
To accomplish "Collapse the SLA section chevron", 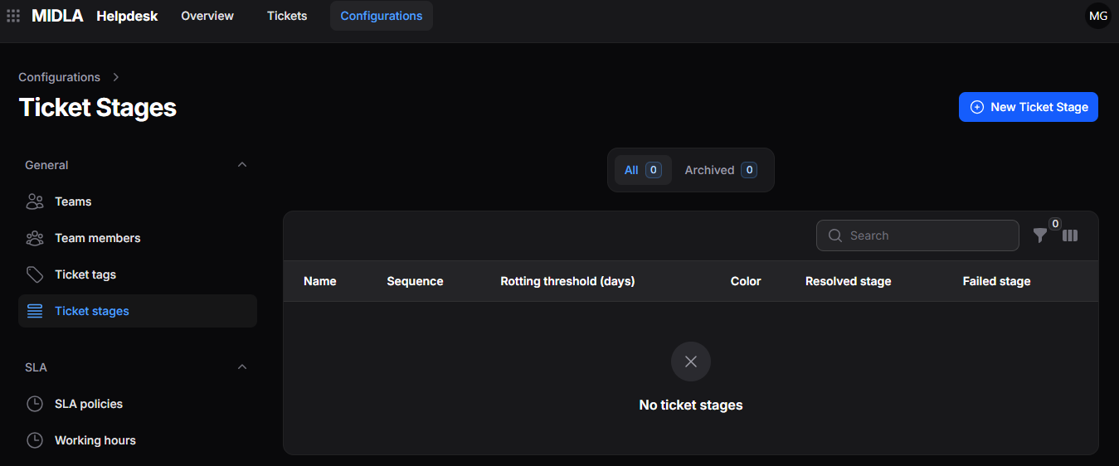I will 242,367.
